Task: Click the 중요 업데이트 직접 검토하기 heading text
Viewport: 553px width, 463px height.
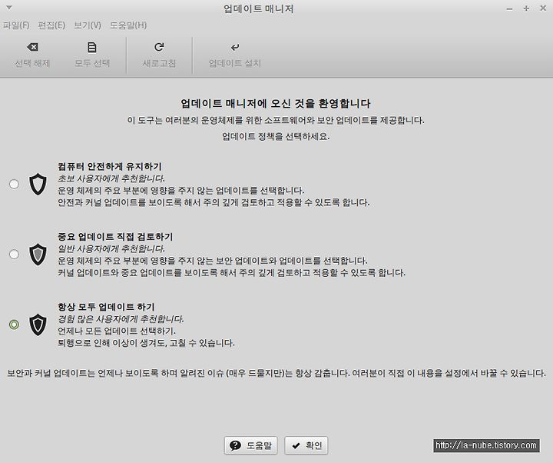Action: click(x=115, y=237)
